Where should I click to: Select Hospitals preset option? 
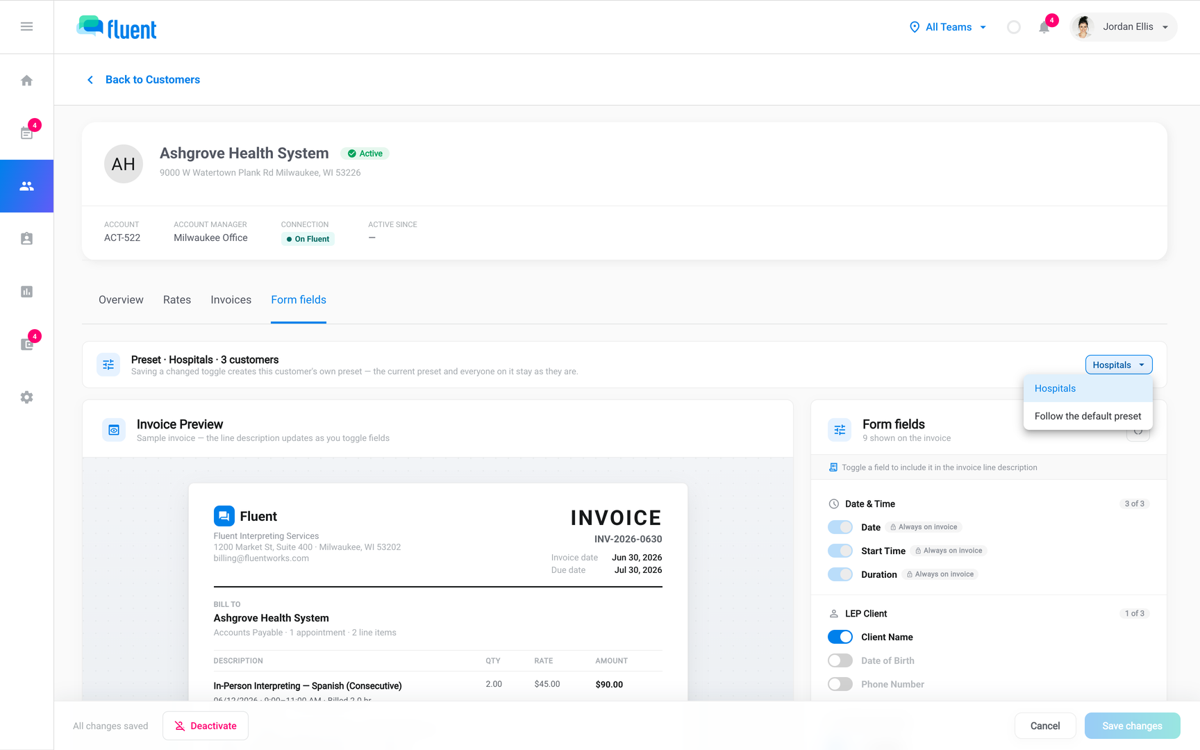(x=1088, y=388)
